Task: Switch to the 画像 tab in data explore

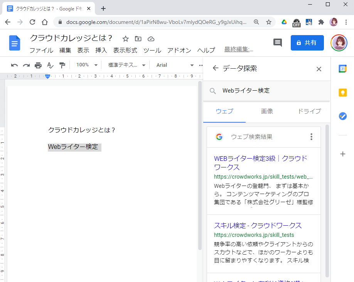Action: [267, 111]
